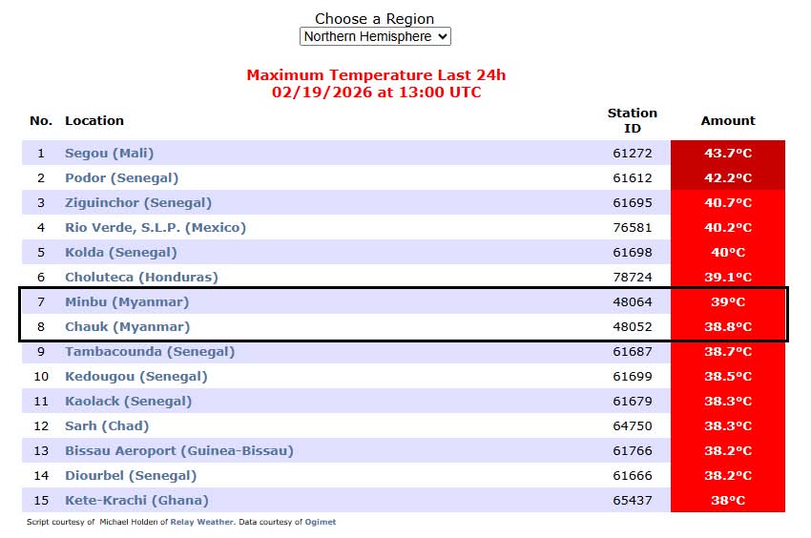Open the Segou (Mali) location link
The height and width of the screenshot is (538, 811).
109,153
